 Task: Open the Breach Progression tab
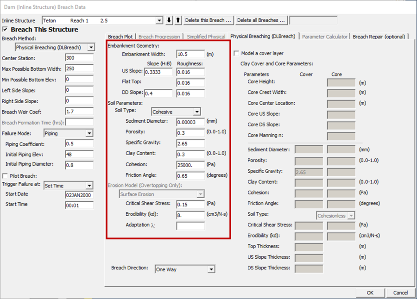pos(159,37)
